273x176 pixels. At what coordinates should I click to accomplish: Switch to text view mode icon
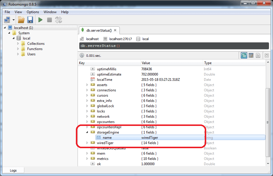click(x=258, y=56)
